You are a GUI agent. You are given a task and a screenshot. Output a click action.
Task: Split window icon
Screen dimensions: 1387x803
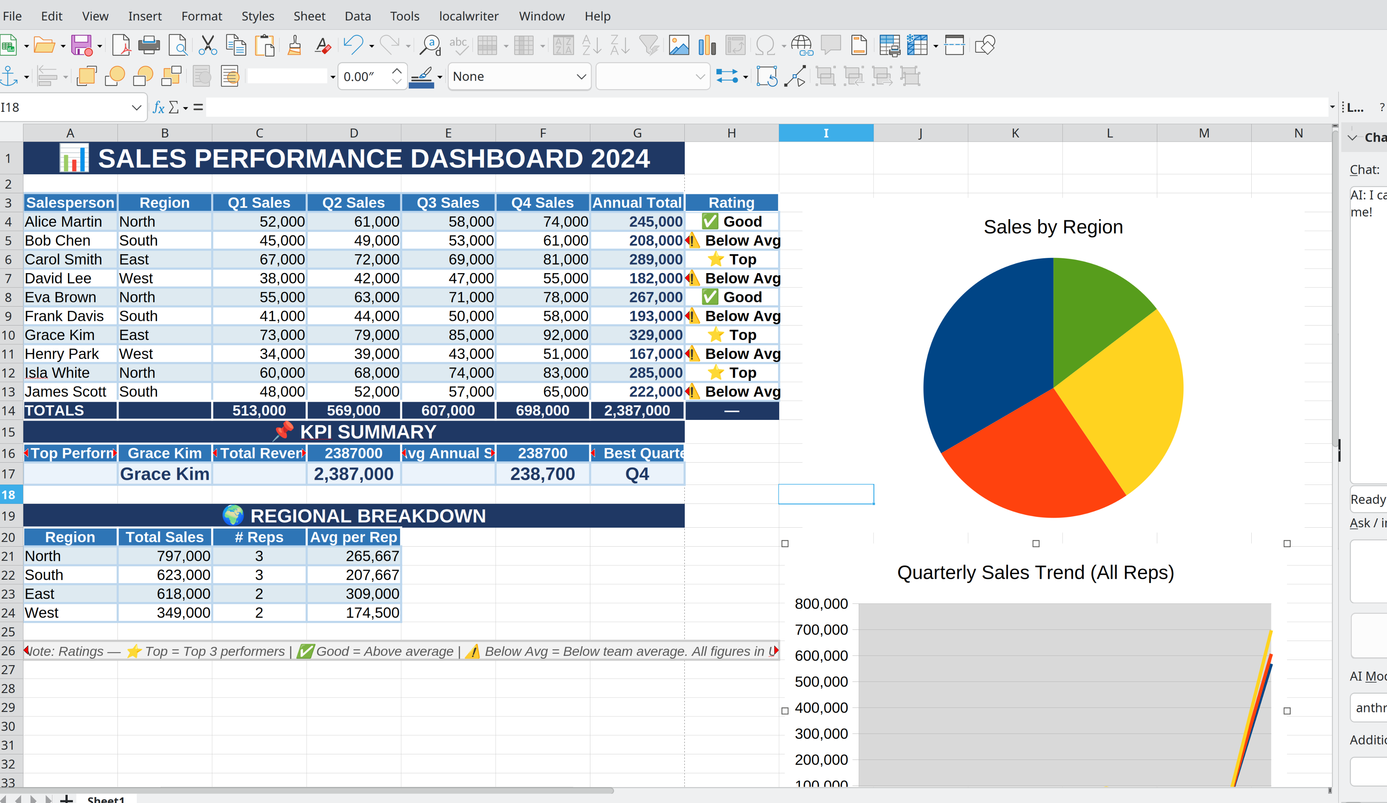(954, 45)
